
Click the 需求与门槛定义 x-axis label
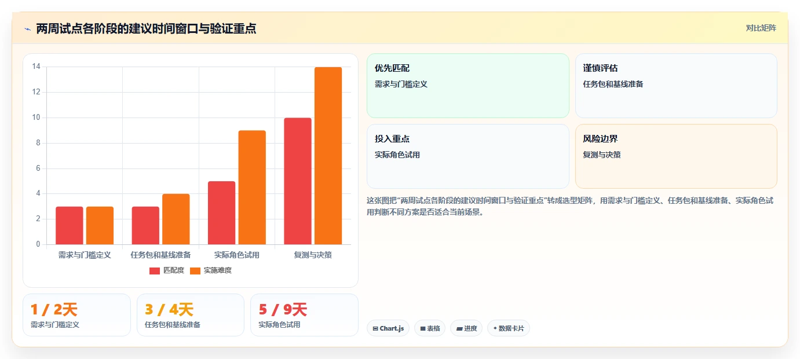[x=85, y=255]
